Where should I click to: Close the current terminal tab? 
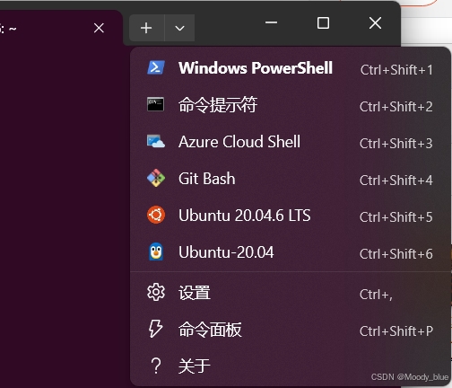pyautogui.click(x=99, y=28)
